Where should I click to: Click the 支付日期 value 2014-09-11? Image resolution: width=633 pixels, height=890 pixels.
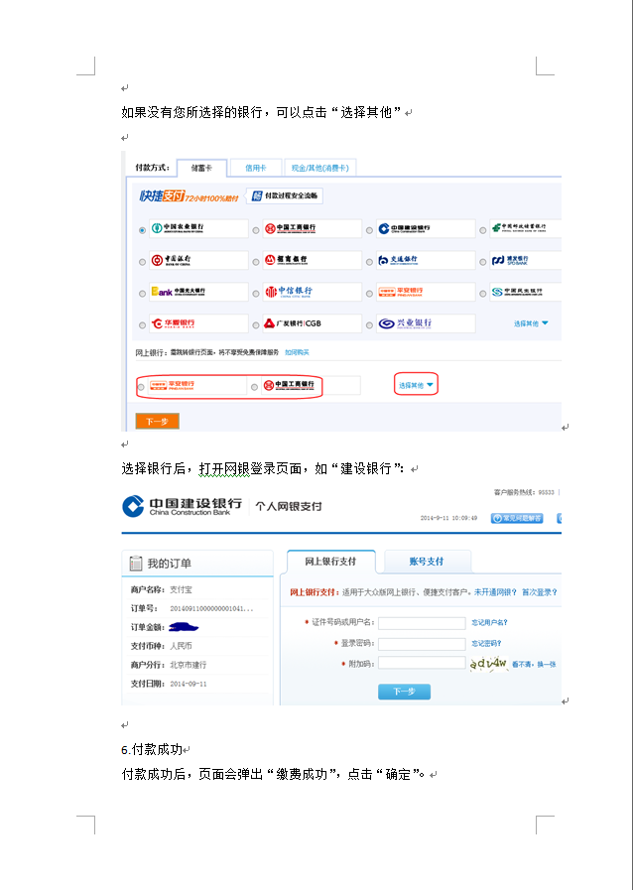[x=189, y=684]
